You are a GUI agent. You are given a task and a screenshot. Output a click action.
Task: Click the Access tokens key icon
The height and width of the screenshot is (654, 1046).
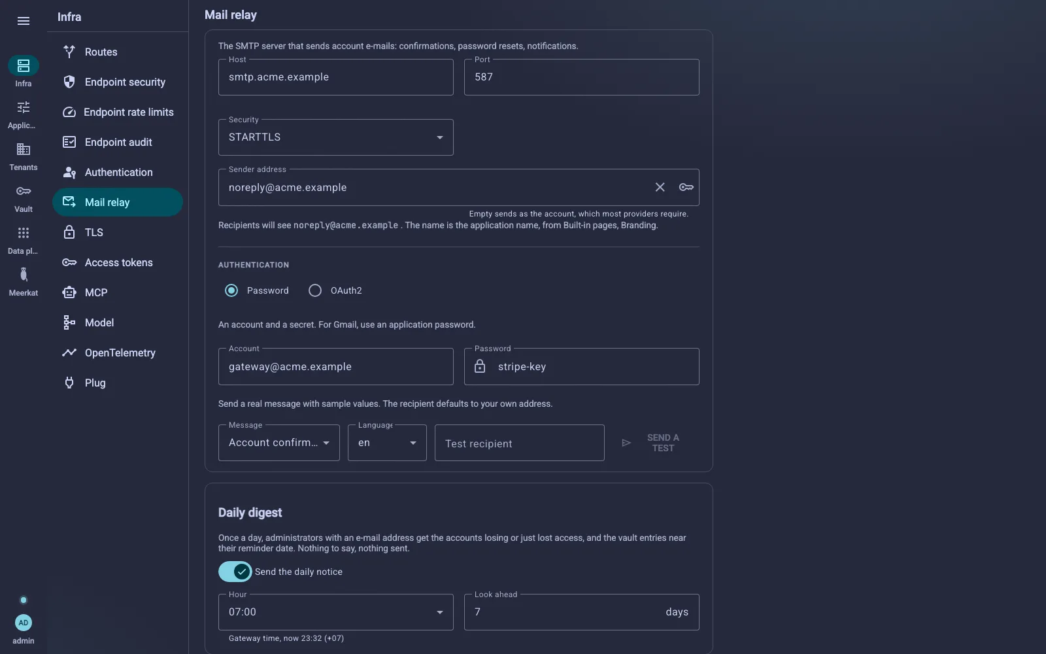pos(69,262)
